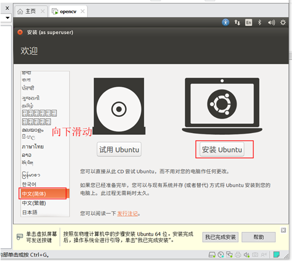Select the Tibetan language entry below ລາວ
The image size is (292, 261).
[x=45, y=163]
